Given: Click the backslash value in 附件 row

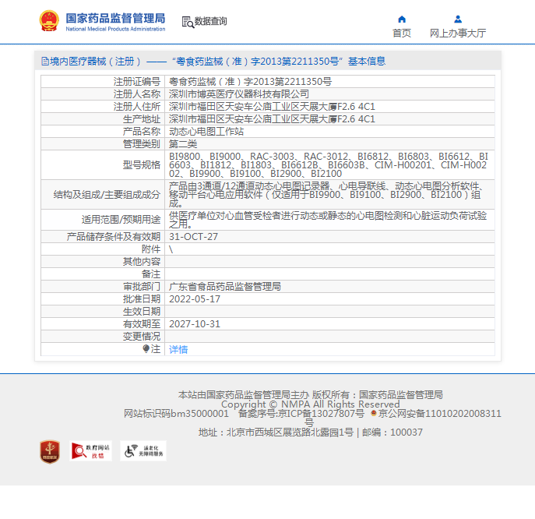Looking at the screenshot, I should point(171,249).
